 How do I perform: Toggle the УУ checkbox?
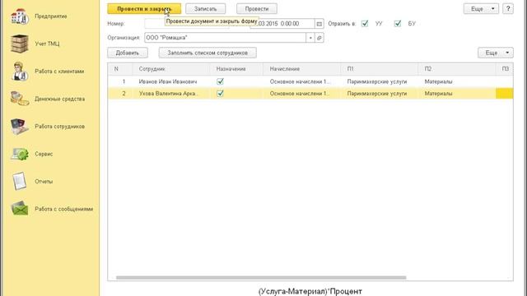tap(365, 24)
